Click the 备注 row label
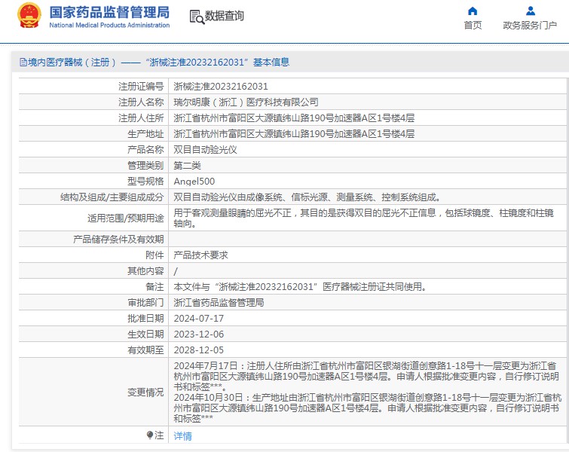Image resolution: width=569 pixels, height=452 pixels. pyautogui.click(x=154, y=286)
